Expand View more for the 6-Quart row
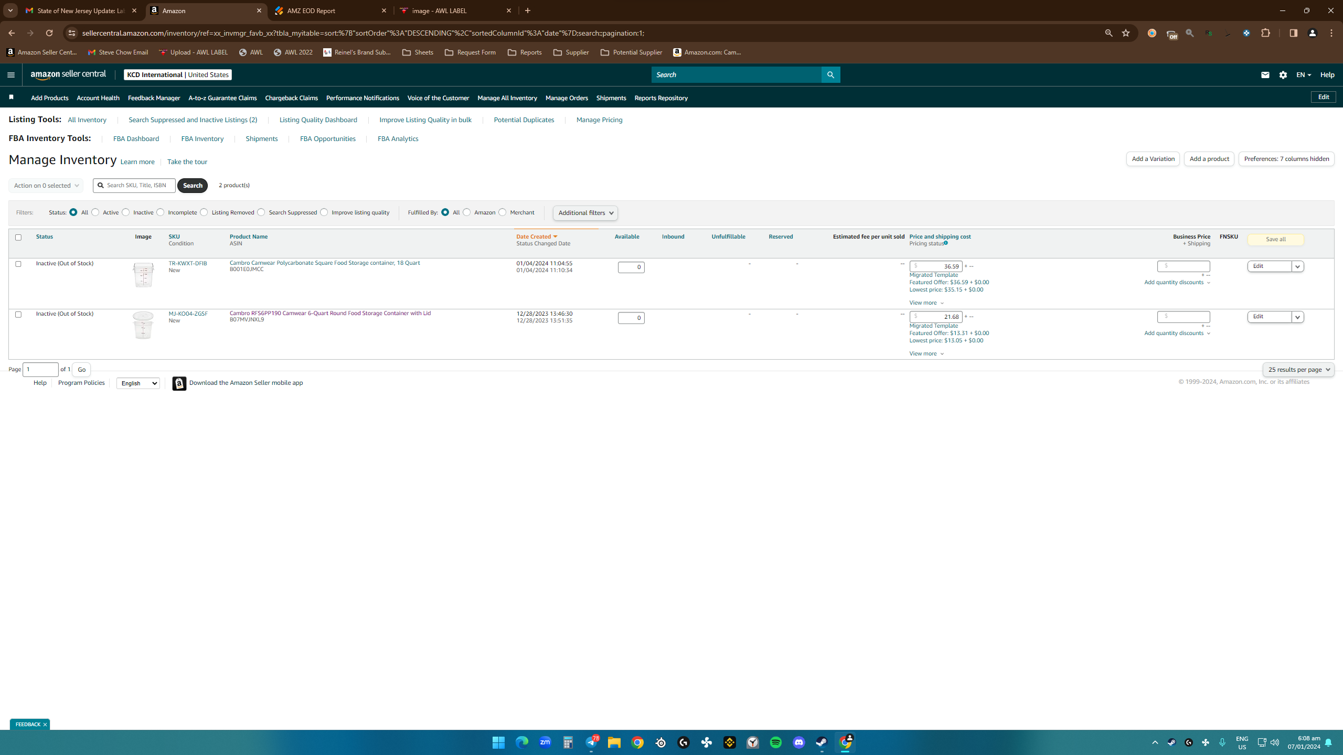Viewport: 1343px width, 755px height. click(x=926, y=353)
